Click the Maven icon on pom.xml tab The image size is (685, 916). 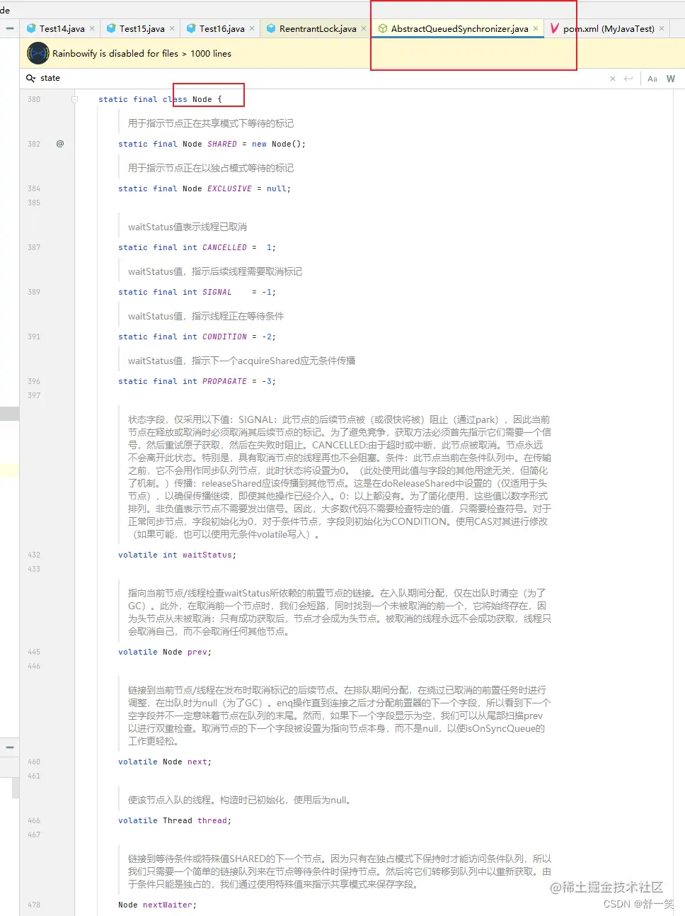point(555,28)
